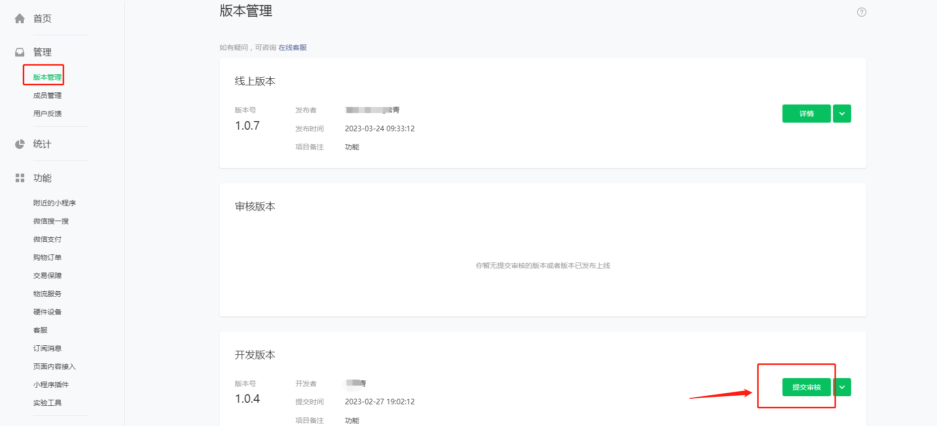937x426 pixels.
Task: Open 页面内容接入 menu item
Action: tap(55, 366)
